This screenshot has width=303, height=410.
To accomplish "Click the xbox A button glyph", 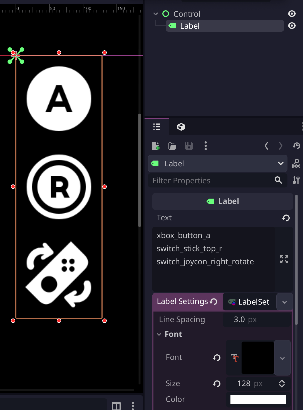I will (59, 98).
